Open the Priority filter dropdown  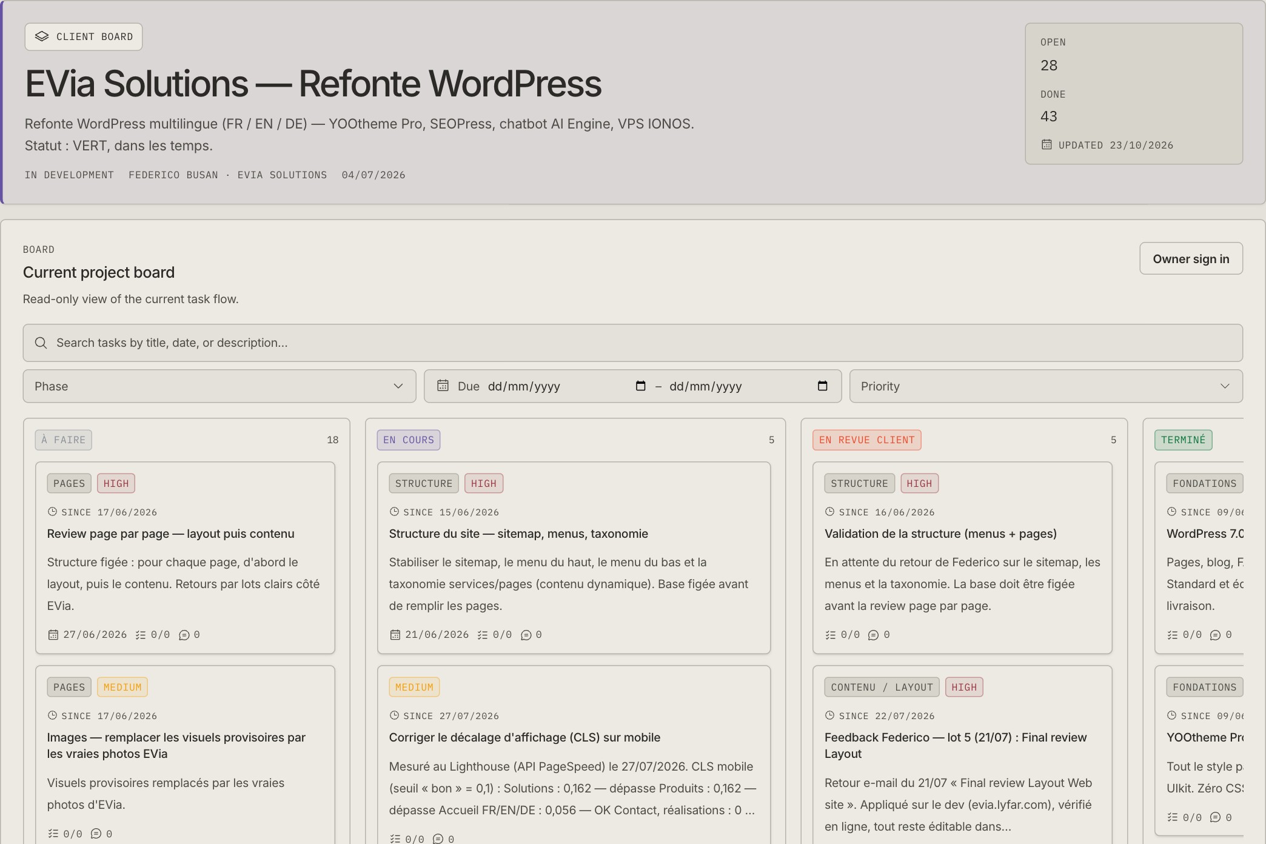tap(1046, 386)
